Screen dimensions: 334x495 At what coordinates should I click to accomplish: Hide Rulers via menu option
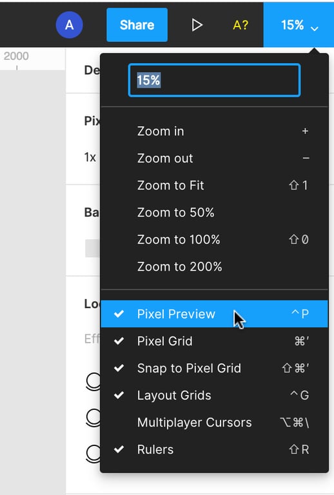(x=214, y=449)
